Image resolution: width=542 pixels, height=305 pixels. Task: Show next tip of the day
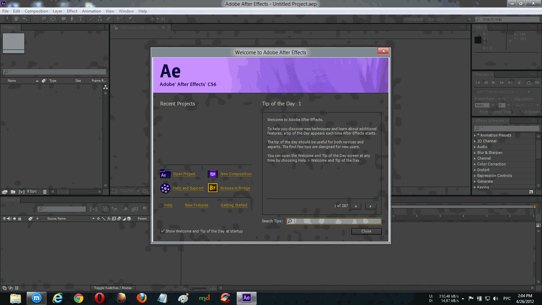[x=371, y=206]
